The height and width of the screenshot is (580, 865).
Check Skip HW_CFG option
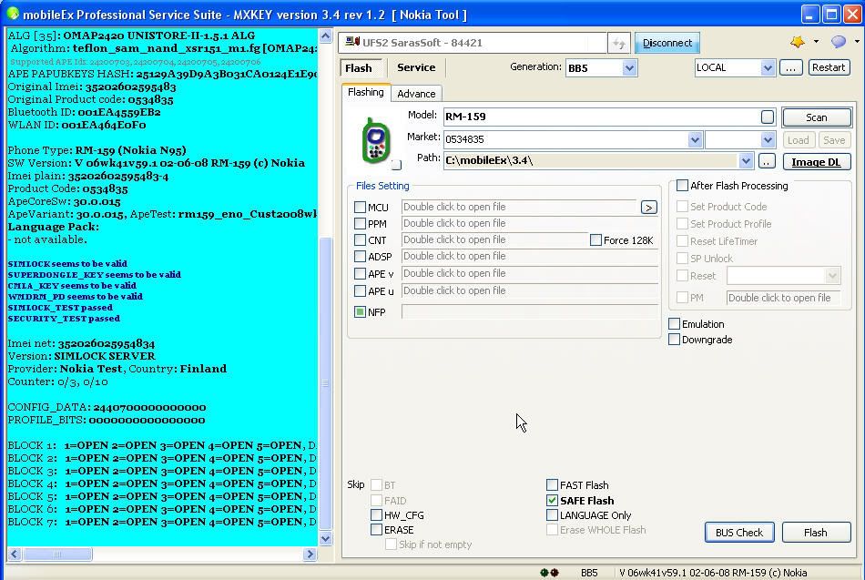click(376, 514)
